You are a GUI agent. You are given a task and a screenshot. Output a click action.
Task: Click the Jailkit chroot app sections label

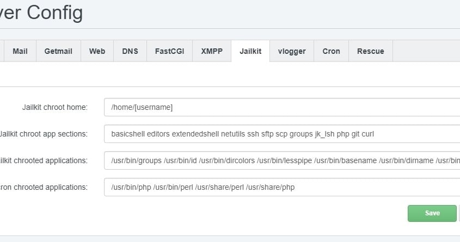pyautogui.click(x=44, y=134)
